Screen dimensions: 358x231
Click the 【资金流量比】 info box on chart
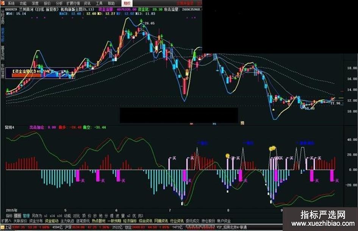point(40,73)
